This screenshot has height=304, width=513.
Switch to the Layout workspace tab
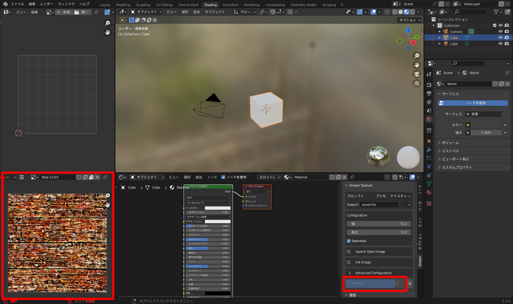tap(105, 5)
